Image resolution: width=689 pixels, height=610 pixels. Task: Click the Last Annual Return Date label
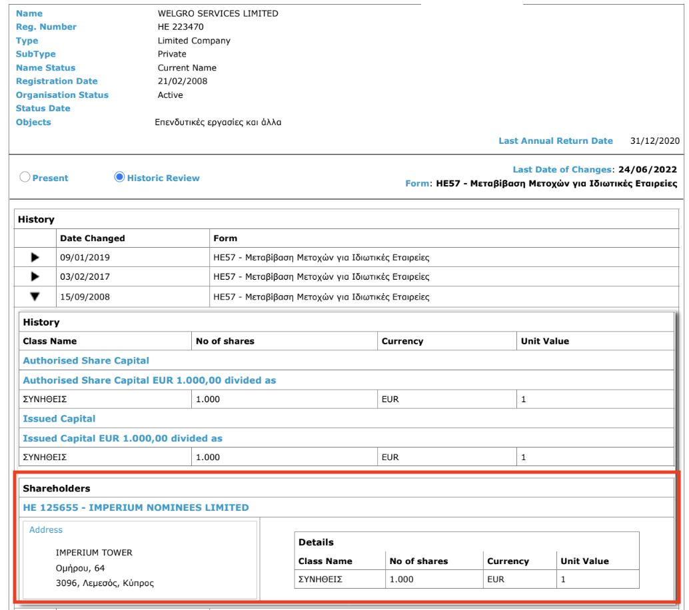(x=555, y=141)
